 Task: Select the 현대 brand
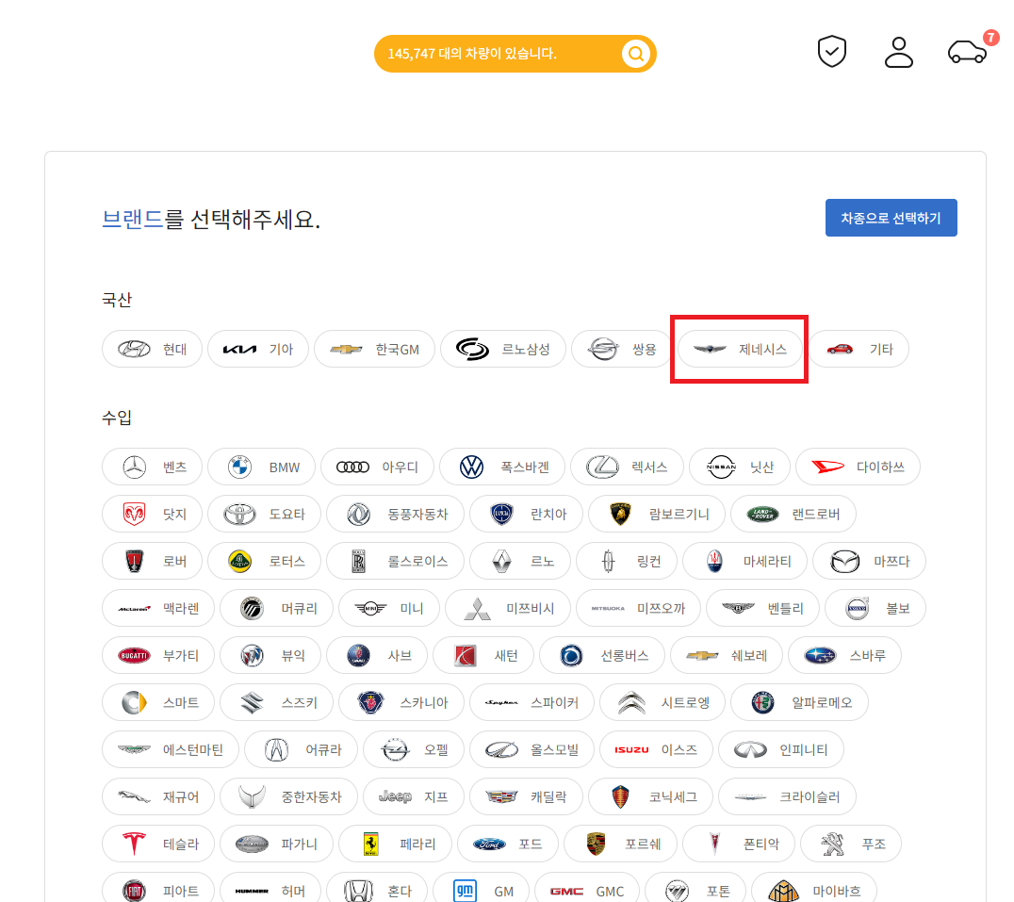(152, 349)
